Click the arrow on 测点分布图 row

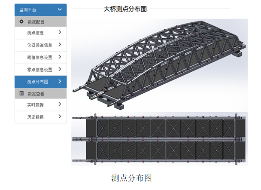60,81
